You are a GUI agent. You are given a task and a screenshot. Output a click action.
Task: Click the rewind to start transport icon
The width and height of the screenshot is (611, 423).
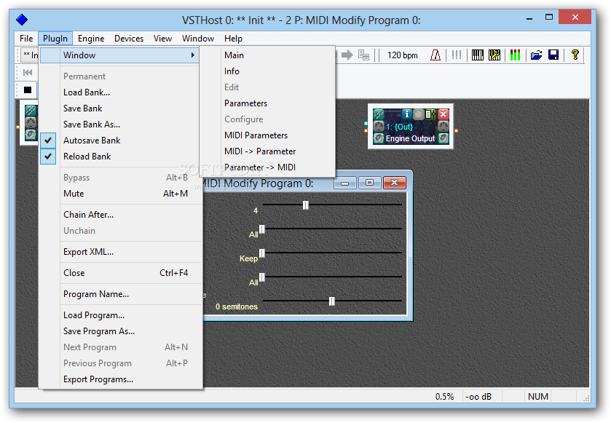(x=28, y=73)
